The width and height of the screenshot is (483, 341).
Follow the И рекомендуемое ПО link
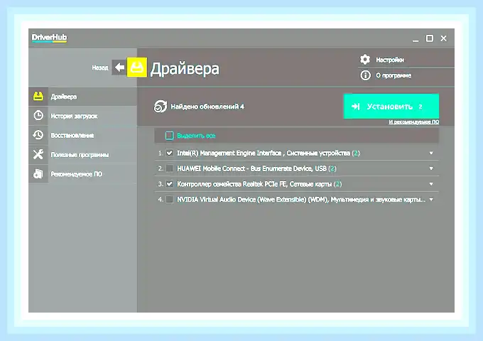pyautogui.click(x=413, y=122)
